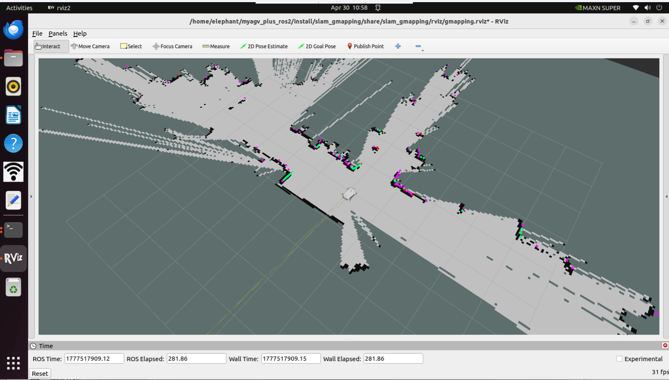Activate the Focus Camera tool
The height and width of the screenshot is (380, 669).
coord(172,46)
